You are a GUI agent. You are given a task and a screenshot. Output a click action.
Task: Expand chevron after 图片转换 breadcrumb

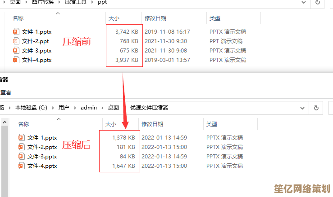click(59, 2)
